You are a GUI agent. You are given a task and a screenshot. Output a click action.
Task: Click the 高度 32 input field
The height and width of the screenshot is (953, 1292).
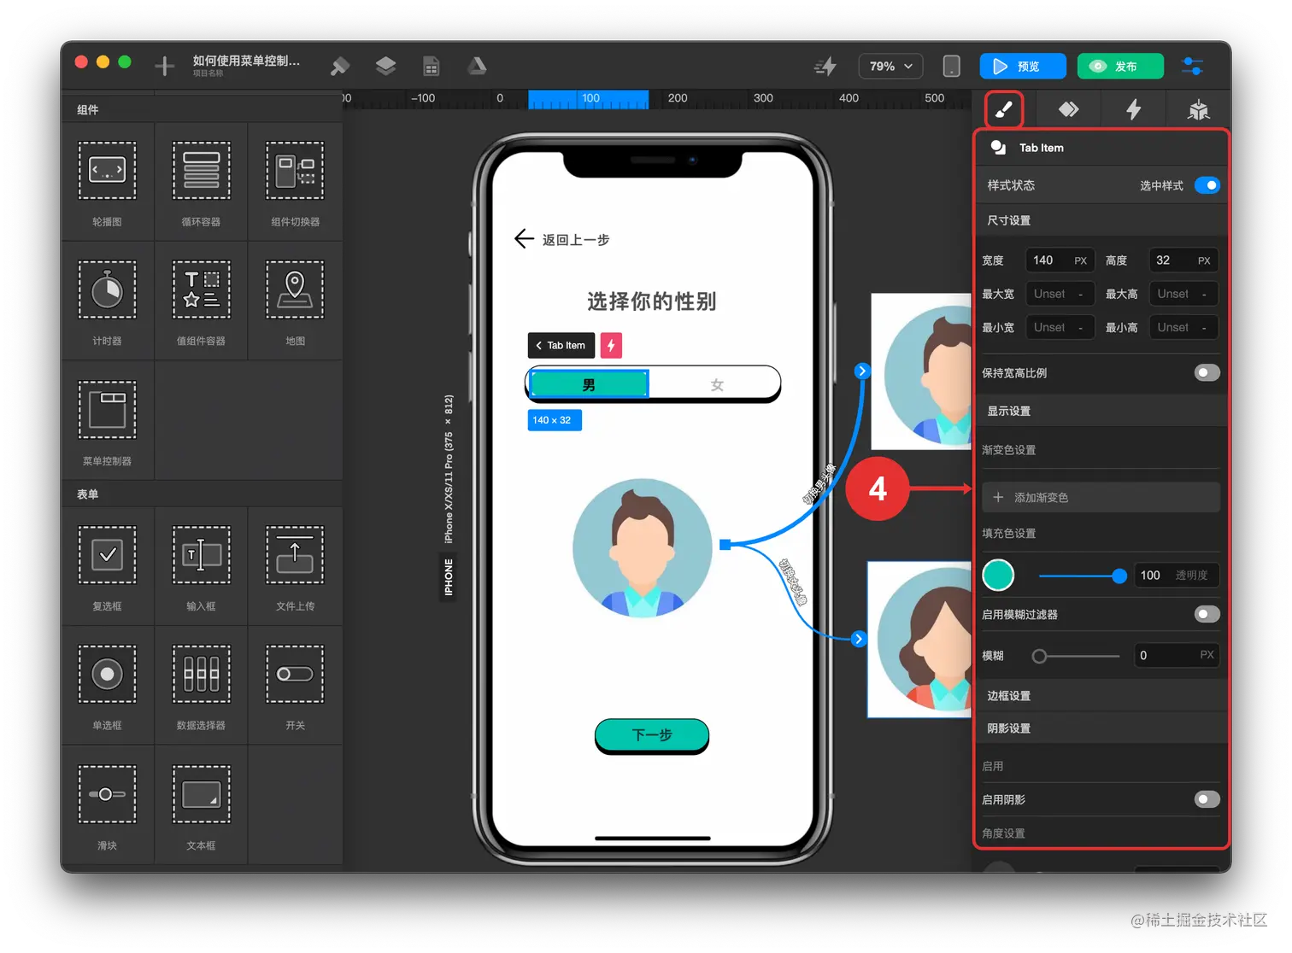1183,260
